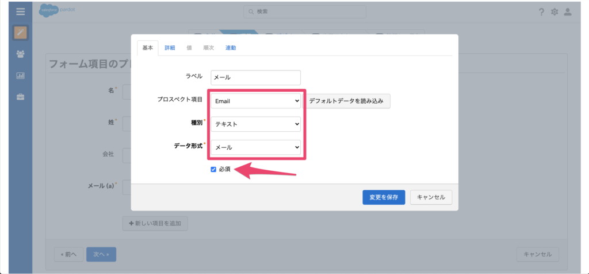Click the ラベル input field containing メール
Image resolution: width=589 pixels, height=274 pixels.
click(x=255, y=78)
